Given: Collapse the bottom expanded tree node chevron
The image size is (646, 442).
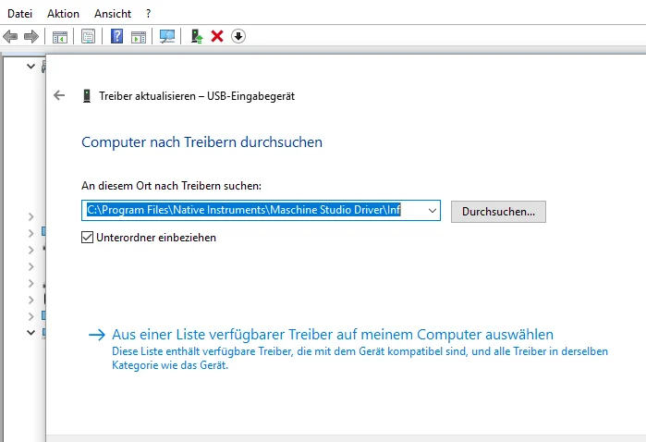Looking at the screenshot, I should (x=30, y=332).
